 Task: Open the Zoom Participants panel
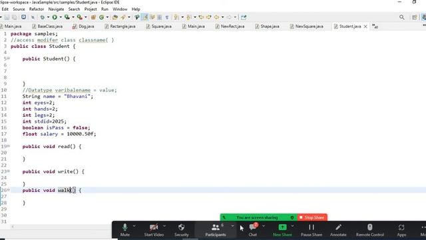(x=216, y=230)
